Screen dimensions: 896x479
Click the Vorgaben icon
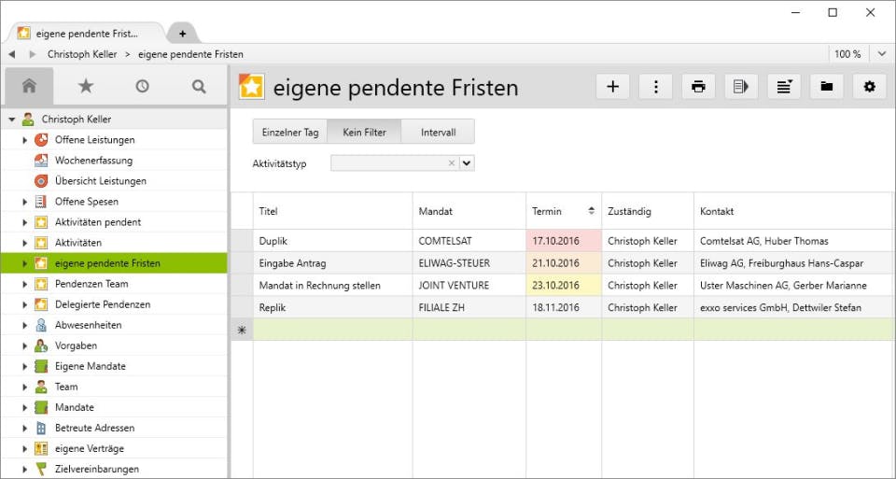(41, 345)
